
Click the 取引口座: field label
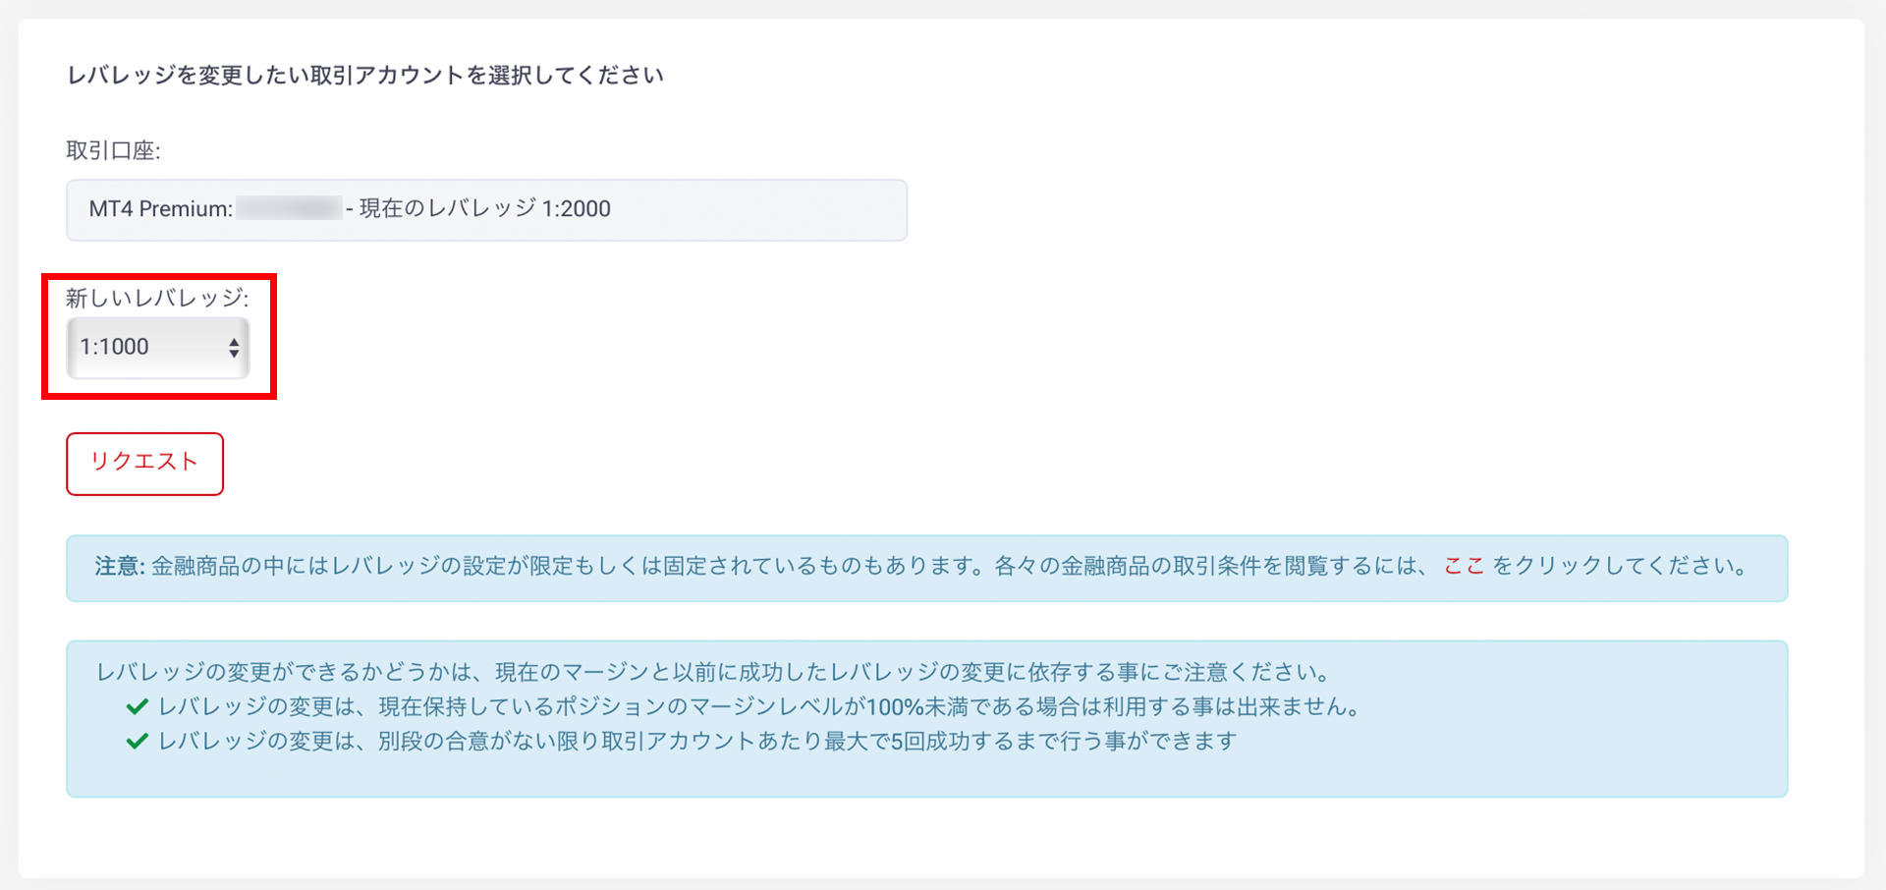click(113, 150)
